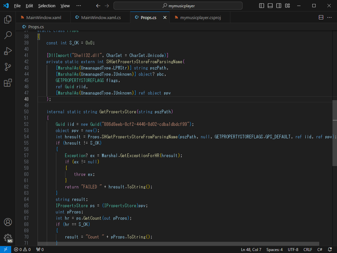Viewport: 337px width, 253px height.
Task: Click "Count " string on line 70
Action: pos(95,237)
